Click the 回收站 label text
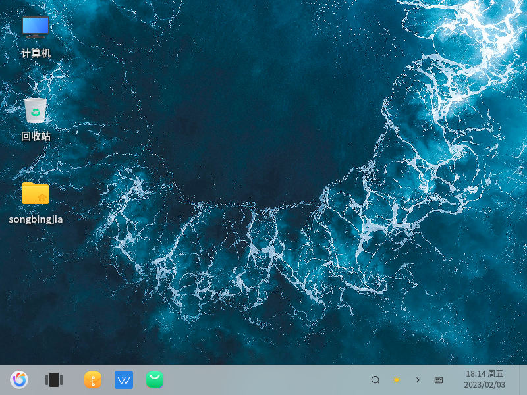527x395 pixels. [x=36, y=136]
